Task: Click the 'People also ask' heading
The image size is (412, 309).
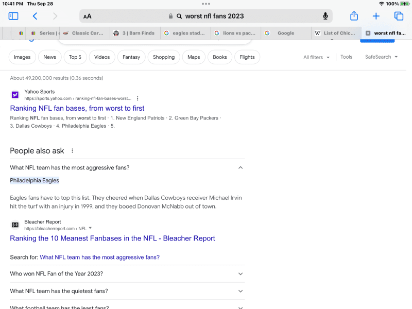Action: [37, 151]
